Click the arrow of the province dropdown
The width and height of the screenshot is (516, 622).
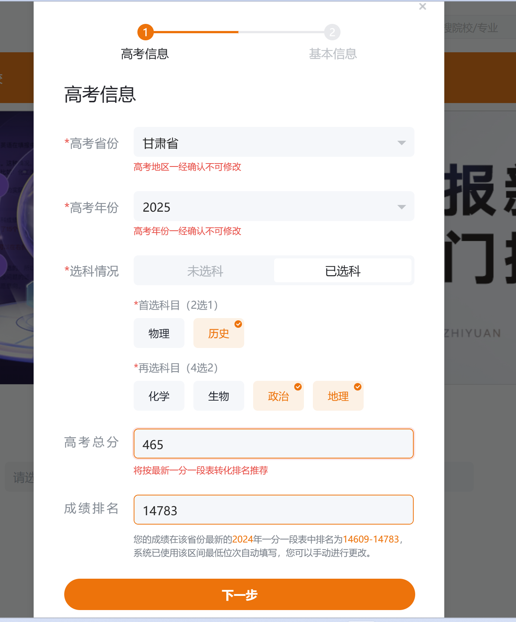pos(402,143)
